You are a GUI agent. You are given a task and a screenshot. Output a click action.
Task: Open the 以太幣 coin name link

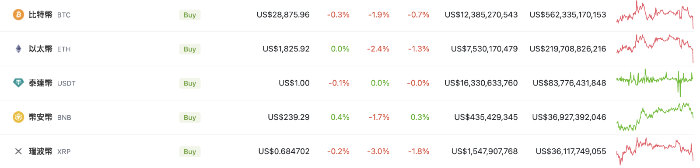[40, 49]
